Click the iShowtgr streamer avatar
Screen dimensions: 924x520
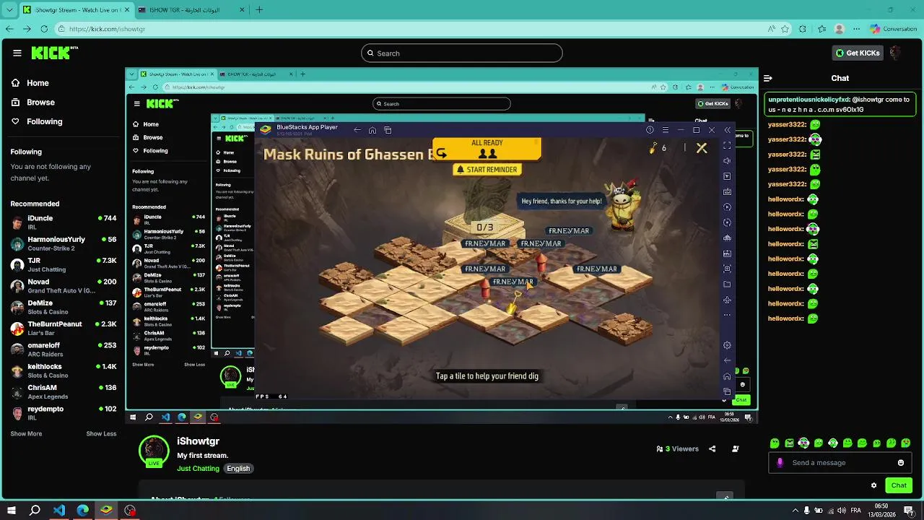pyautogui.click(x=154, y=451)
